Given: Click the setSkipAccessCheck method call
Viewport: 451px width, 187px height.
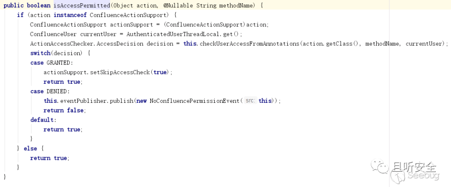Looking at the screenshot, I should tap(120, 72).
